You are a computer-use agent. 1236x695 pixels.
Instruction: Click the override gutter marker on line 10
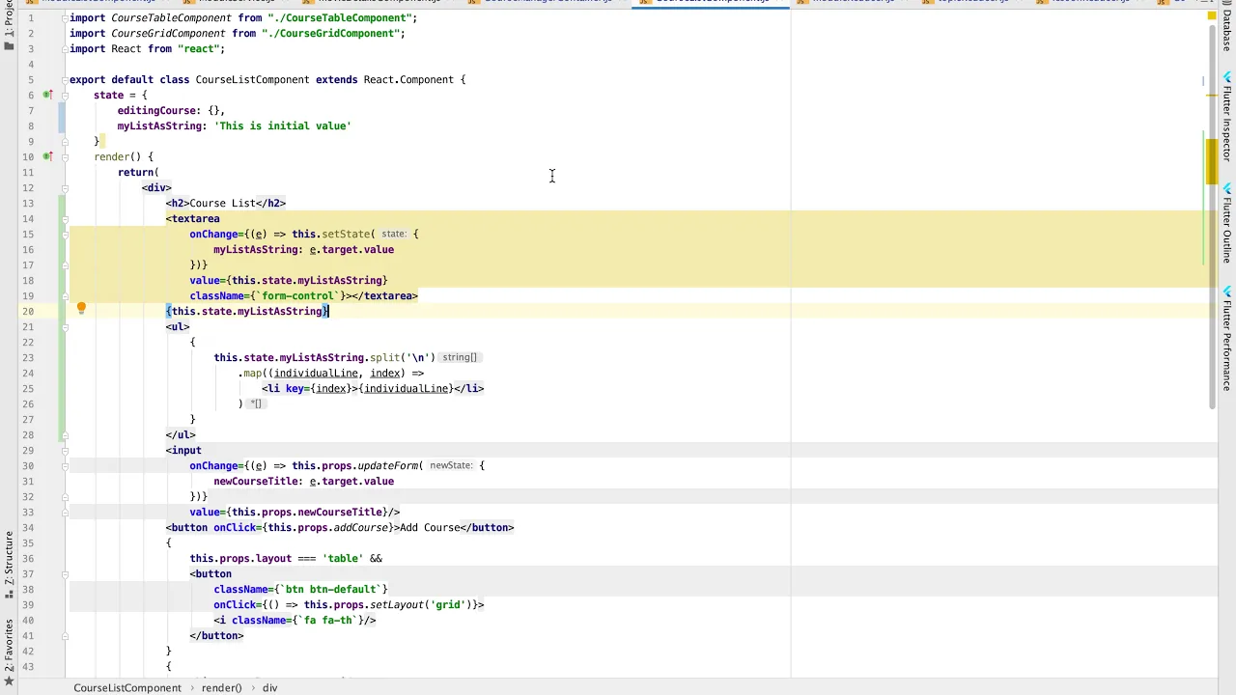[47, 156]
